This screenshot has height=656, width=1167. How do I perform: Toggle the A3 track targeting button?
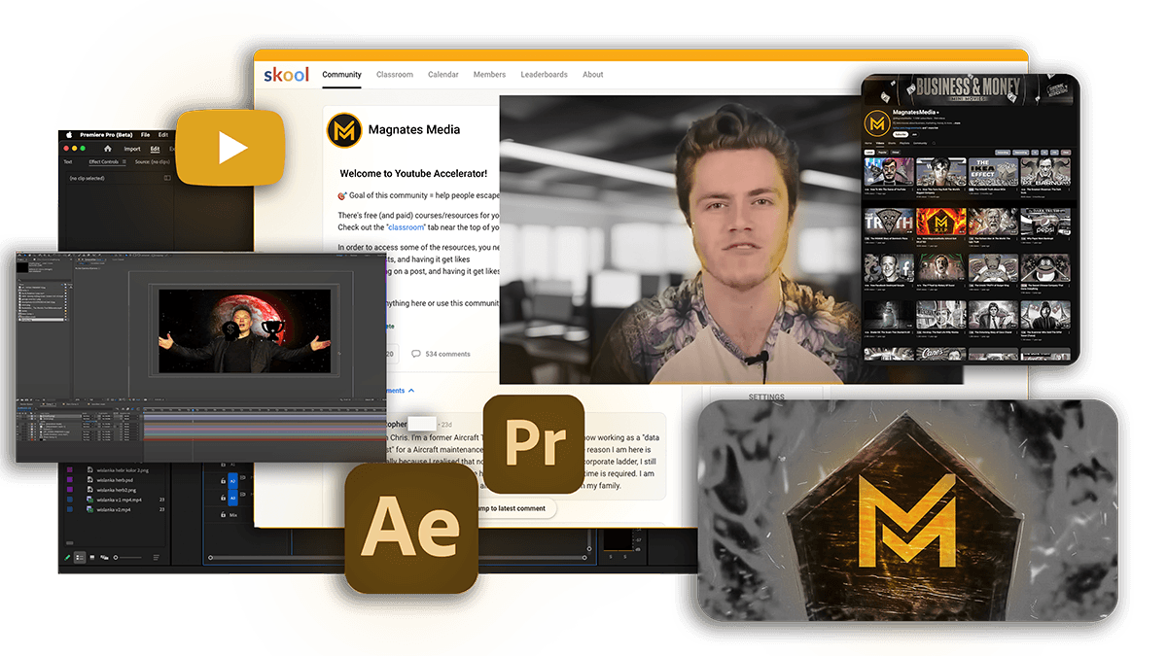[x=232, y=498]
